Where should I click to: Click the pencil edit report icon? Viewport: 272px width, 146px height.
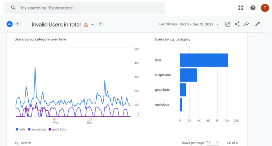click(258, 24)
